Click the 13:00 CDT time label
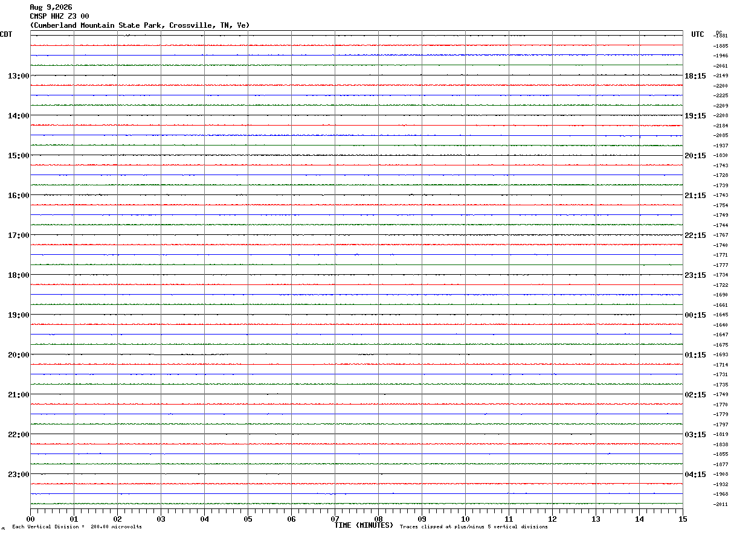Viewport: 731px width, 535px height. (x=19, y=75)
